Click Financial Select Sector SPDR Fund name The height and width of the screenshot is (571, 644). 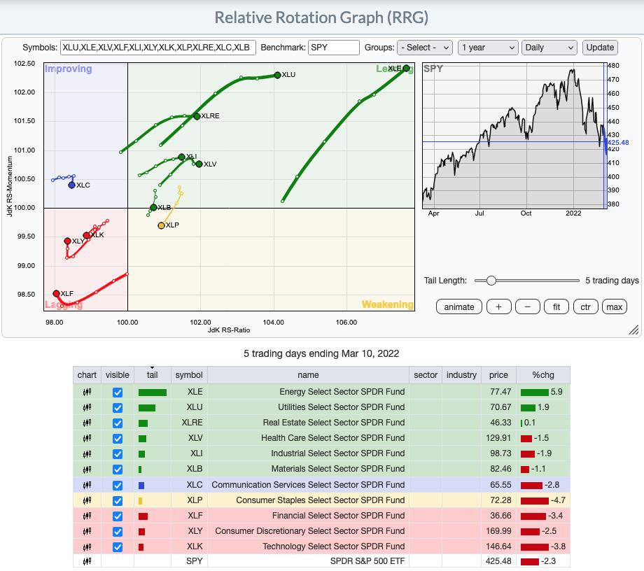click(338, 516)
